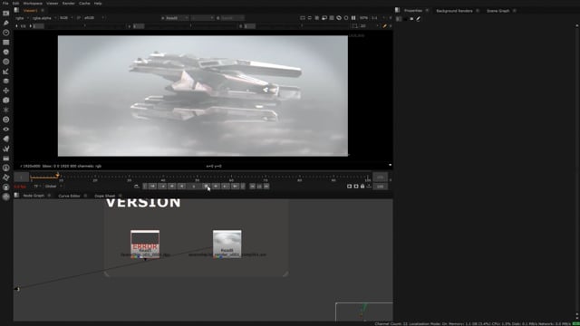Switch to the Scene Graph tab
580x326 pixels.
498,11
